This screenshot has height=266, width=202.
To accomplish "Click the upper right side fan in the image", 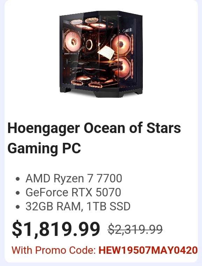I will point(121,44).
